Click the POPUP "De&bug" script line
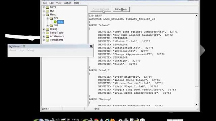The image size is (216, 121). [100, 99]
